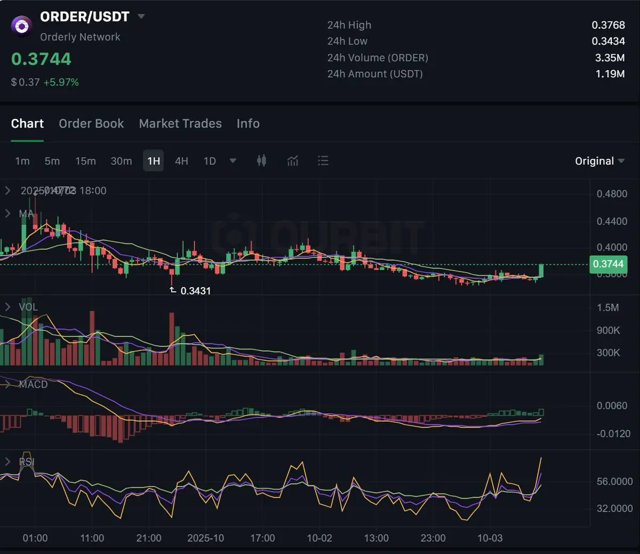Expand the VOL indicator legend
640x554 pixels.
click(7, 307)
